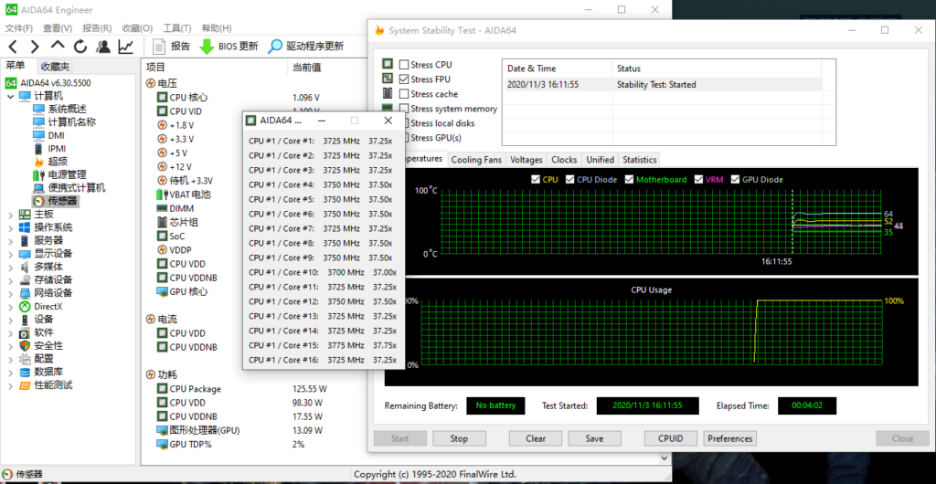Switch to the Cooling Fans tab

click(x=476, y=160)
